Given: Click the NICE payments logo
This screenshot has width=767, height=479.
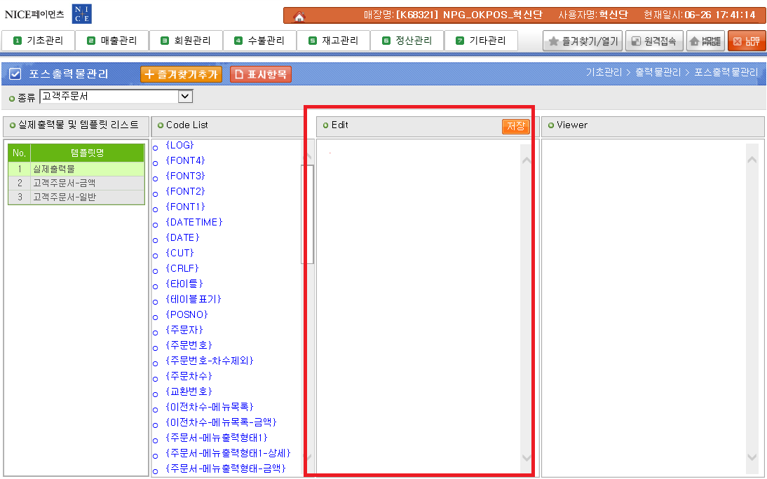Looking at the screenshot, I should point(48,14).
